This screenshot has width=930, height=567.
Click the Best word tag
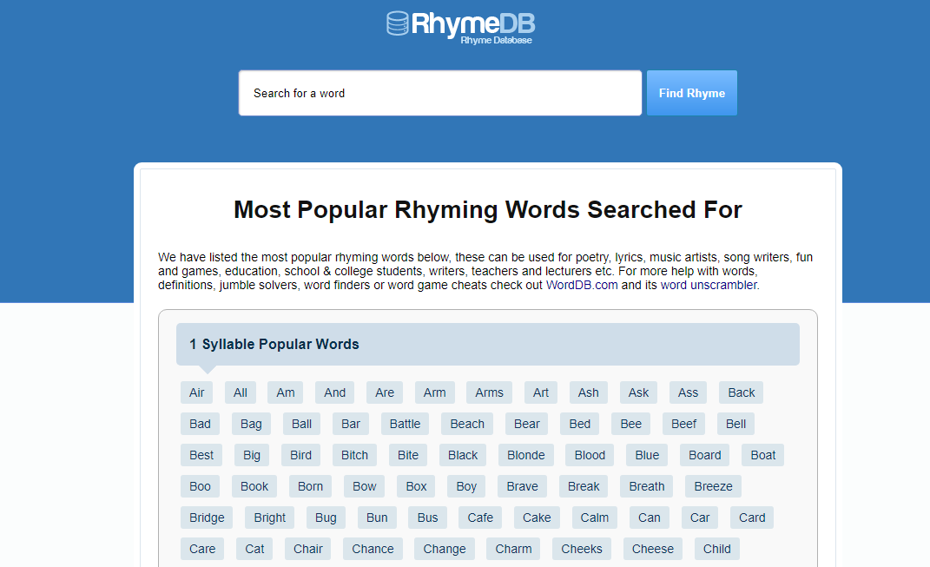click(x=201, y=456)
